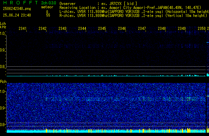Click the Receiving Location Aomori City line
The width and height of the screenshot is (209, 136).
click(x=130, y=8)
